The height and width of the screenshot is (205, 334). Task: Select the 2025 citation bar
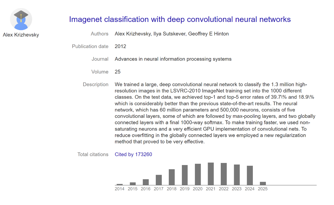pyautogui.click(x=263, y=183)
